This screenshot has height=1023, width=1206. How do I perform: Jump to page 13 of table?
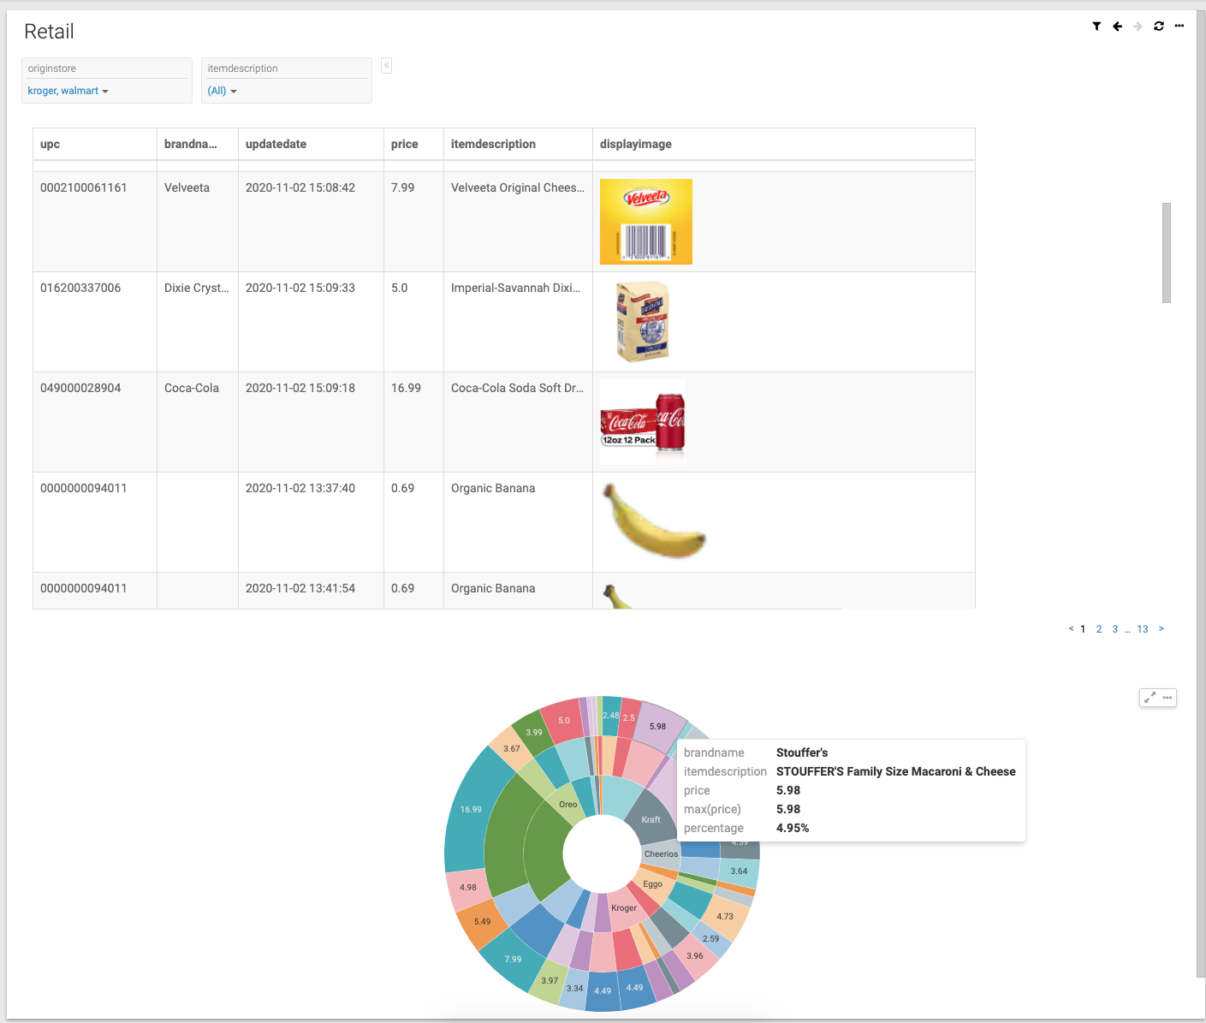click(1143, 629)
